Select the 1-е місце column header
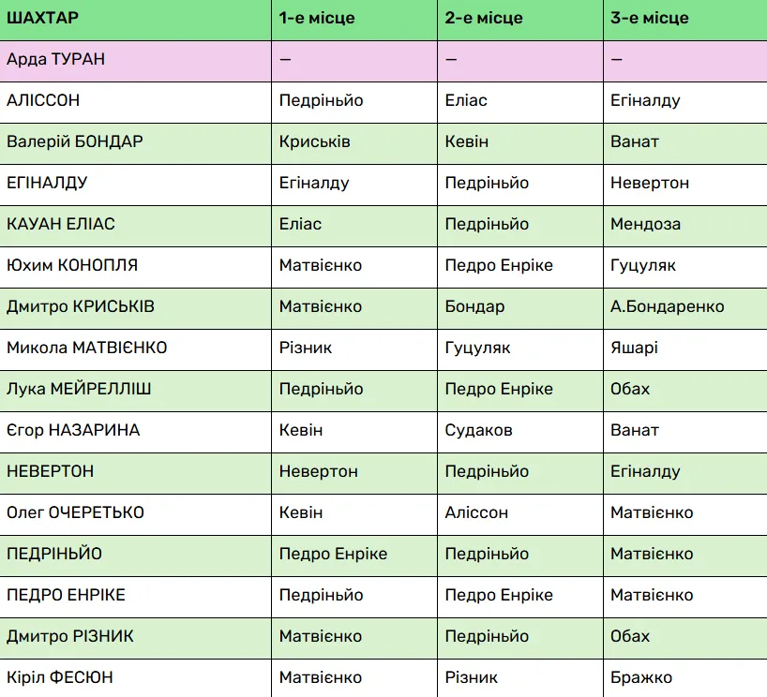 tap(317, 18)
